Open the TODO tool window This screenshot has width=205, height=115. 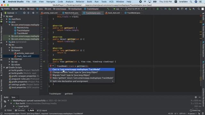tap(8, 111)
